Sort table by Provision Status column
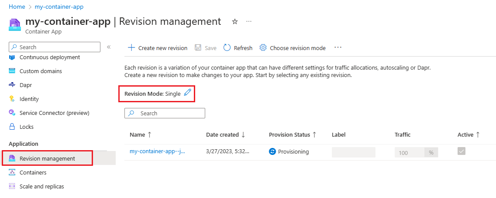Viewport: 496px width, 198px height. (x=293, y=135)
